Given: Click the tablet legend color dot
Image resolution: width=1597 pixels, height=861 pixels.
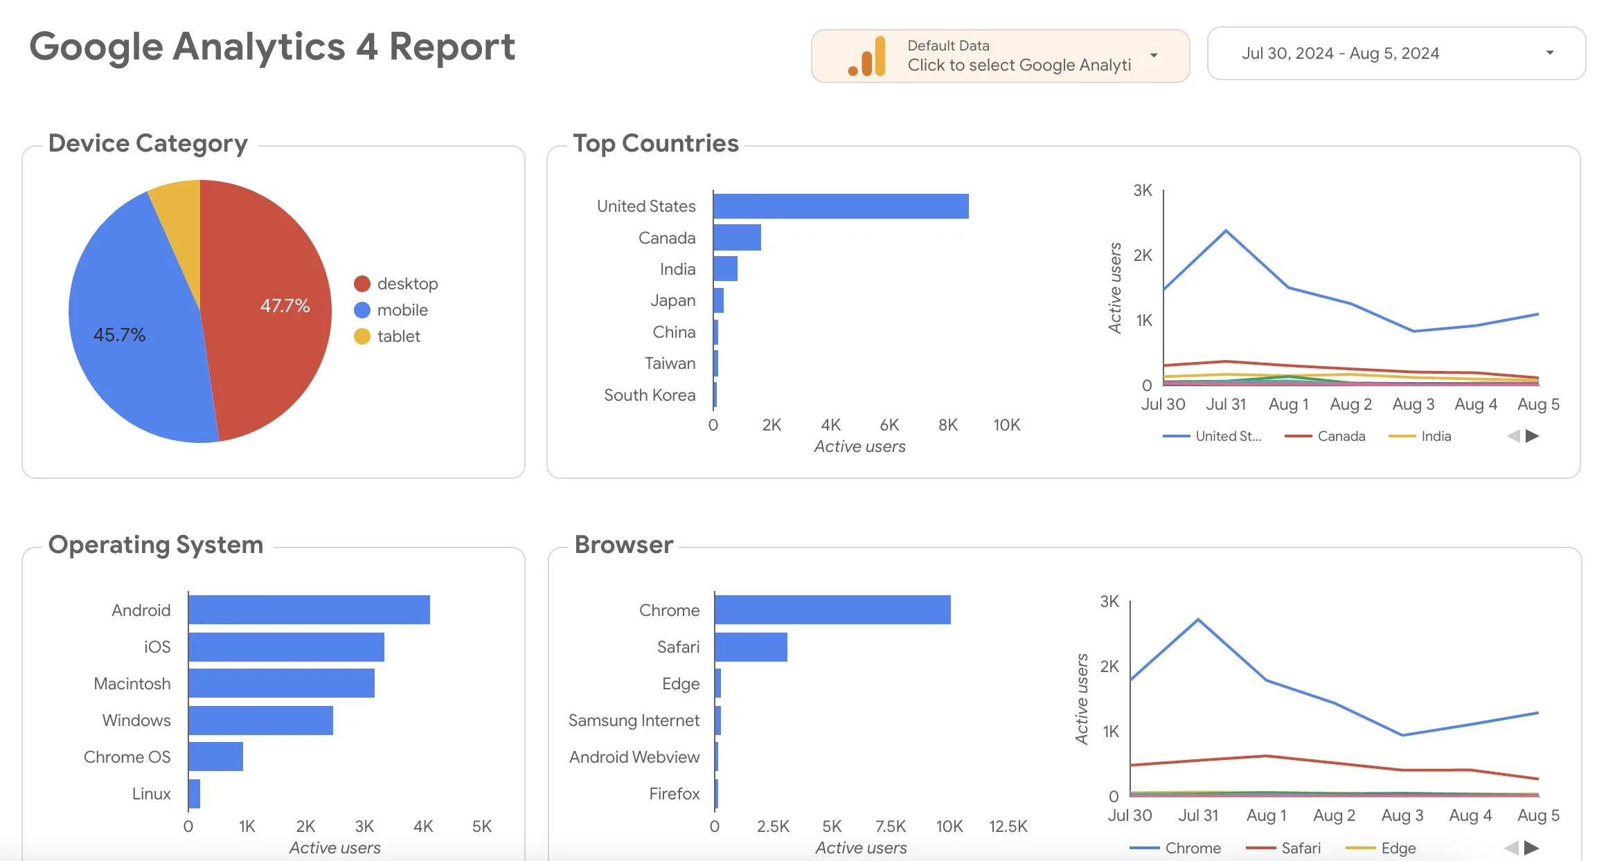Looking at the screenshot, I should click(362, 336).
